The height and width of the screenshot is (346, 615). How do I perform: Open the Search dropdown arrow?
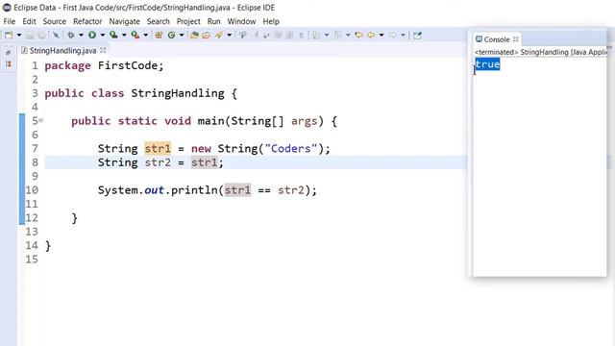230,35
